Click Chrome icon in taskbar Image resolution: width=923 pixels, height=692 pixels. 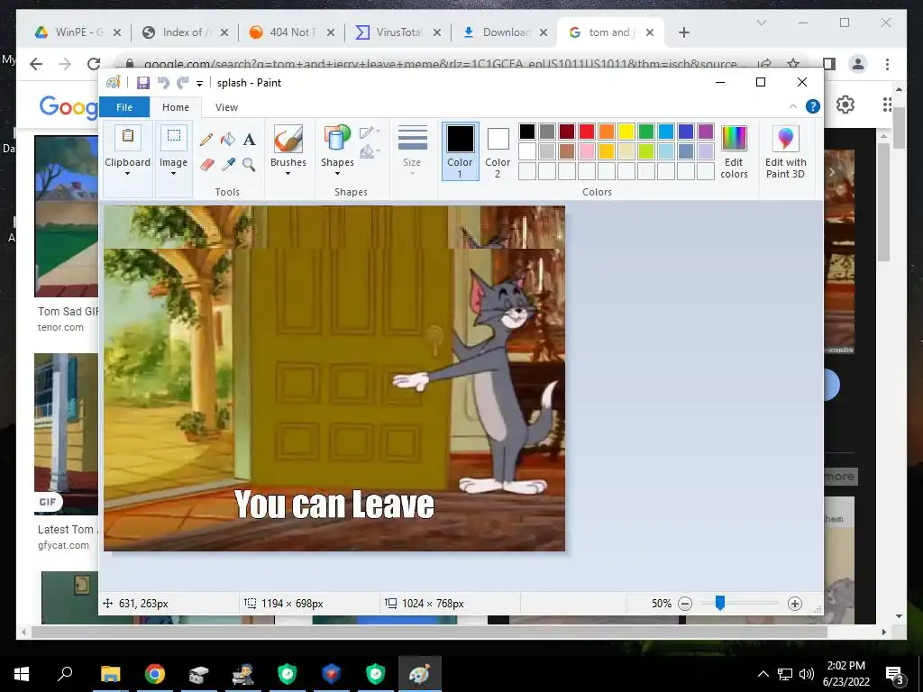coord(155,674)
